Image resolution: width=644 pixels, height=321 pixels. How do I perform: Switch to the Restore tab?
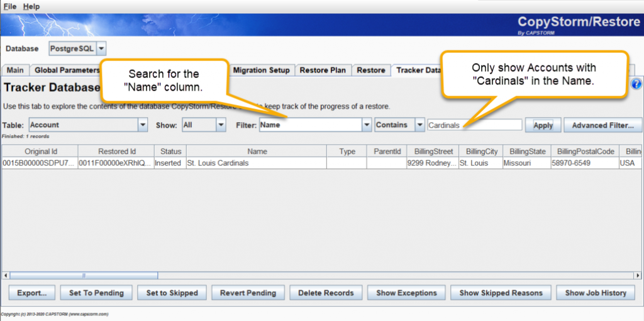point(371,70)
